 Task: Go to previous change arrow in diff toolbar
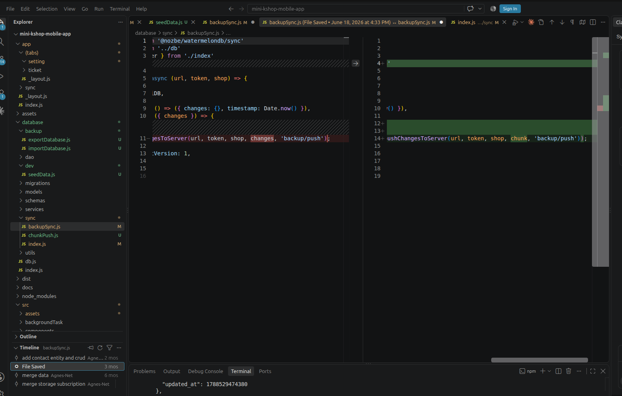click(x=552, y=22)
